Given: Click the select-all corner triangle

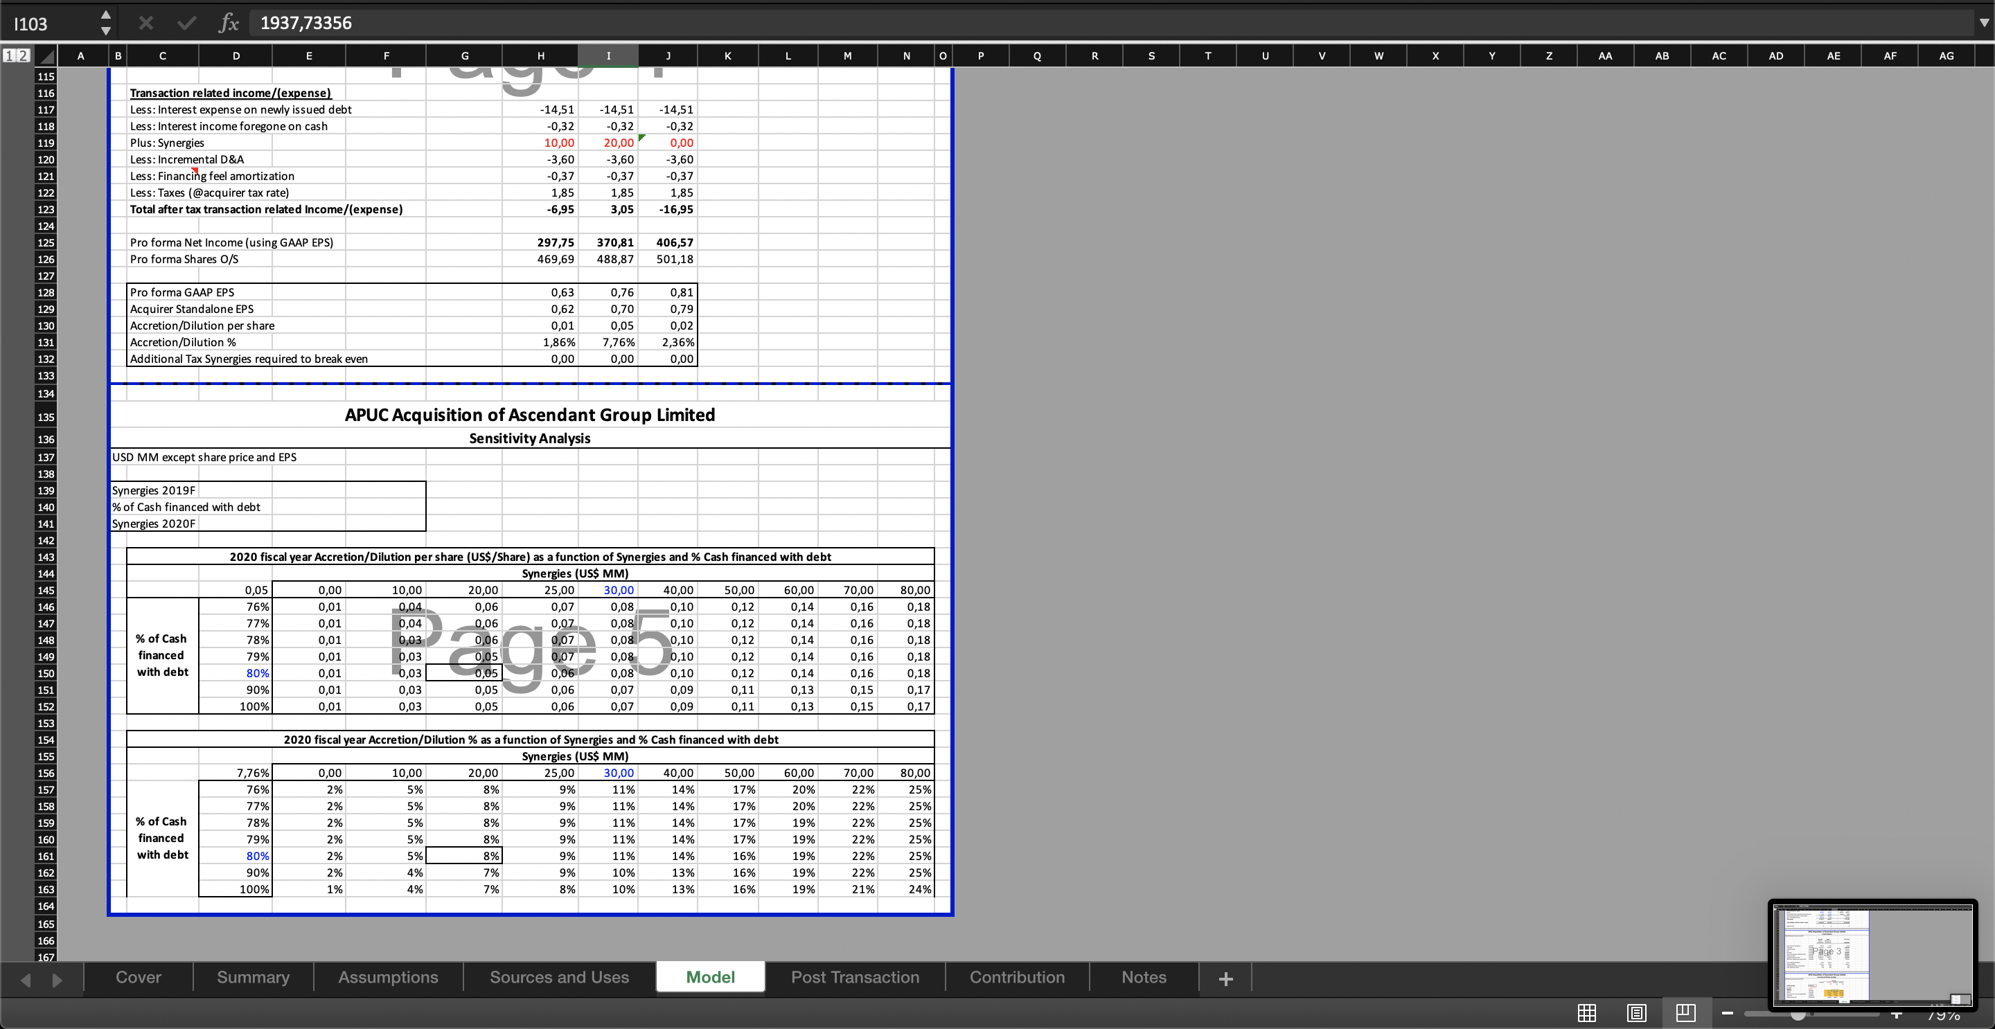Looking at the screenshot, I should (x=48, y=56).
